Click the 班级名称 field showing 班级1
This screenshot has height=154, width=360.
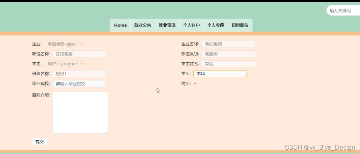(79, 74)
